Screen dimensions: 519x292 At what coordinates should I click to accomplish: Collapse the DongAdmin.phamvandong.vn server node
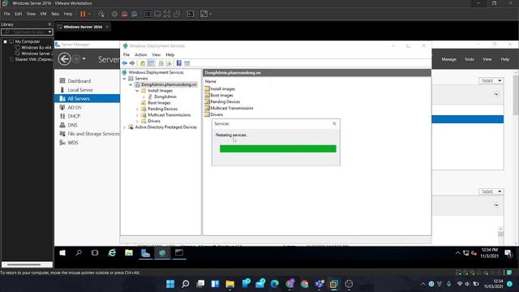point(131,84)
